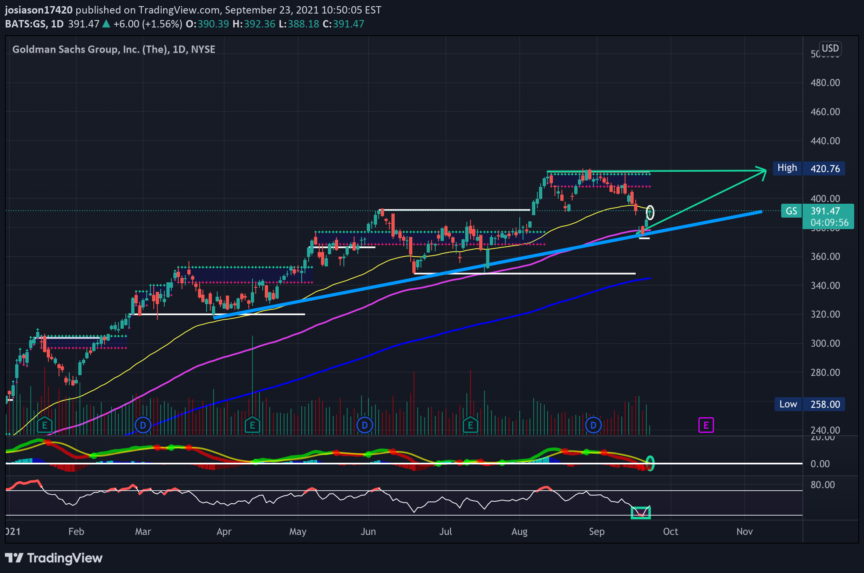This screenshot has width=864, height=573.
Task: Click the Aug label on time axis
Action: 519,532
